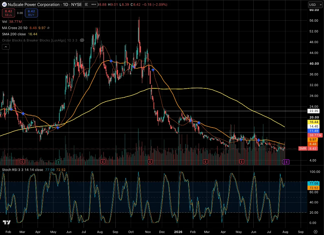324x235 pixels.
Task: Click the Nov label on the time axis
Action: click(148, 232)
